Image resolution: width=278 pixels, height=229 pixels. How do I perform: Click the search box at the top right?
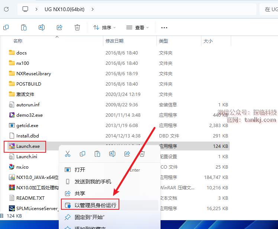coord(269,9)
